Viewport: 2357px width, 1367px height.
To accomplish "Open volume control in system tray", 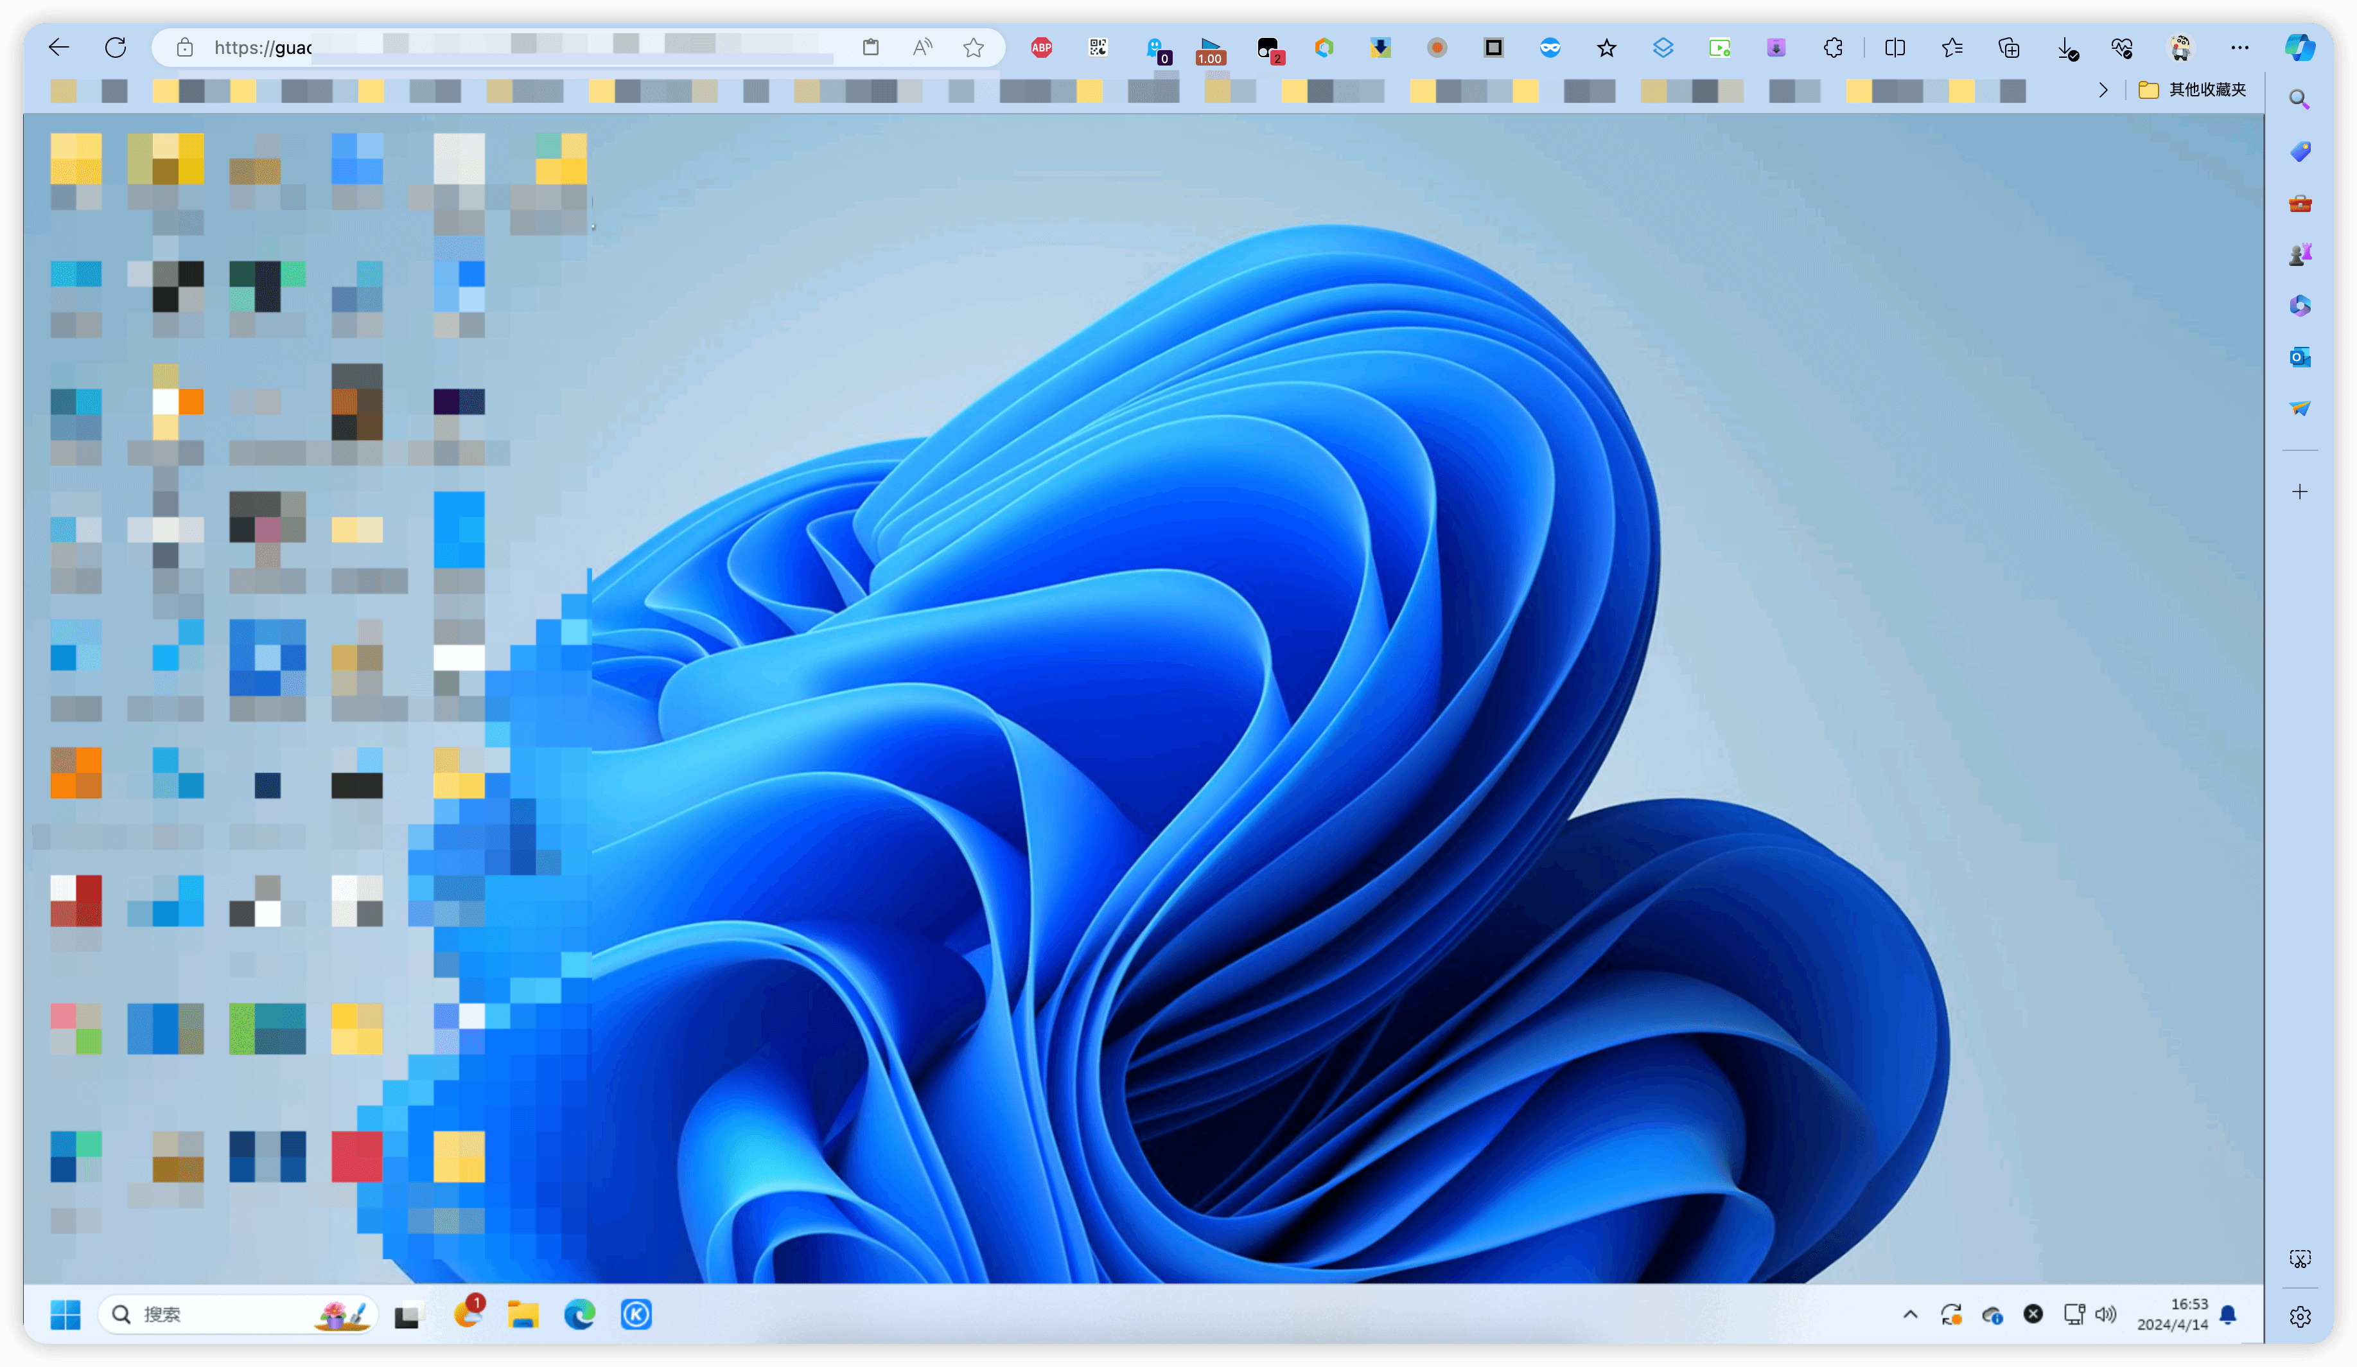I will pyautogui.click(x=2107, y=1314).
